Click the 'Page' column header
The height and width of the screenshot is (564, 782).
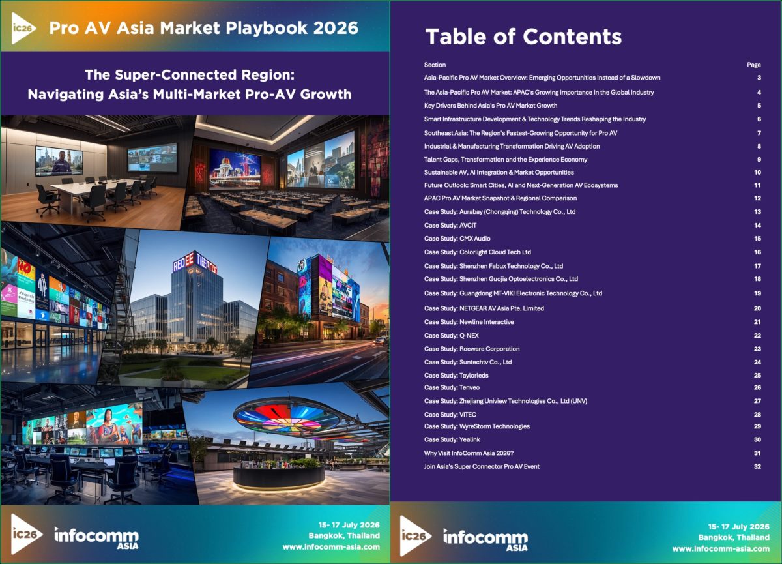[754, 65]
